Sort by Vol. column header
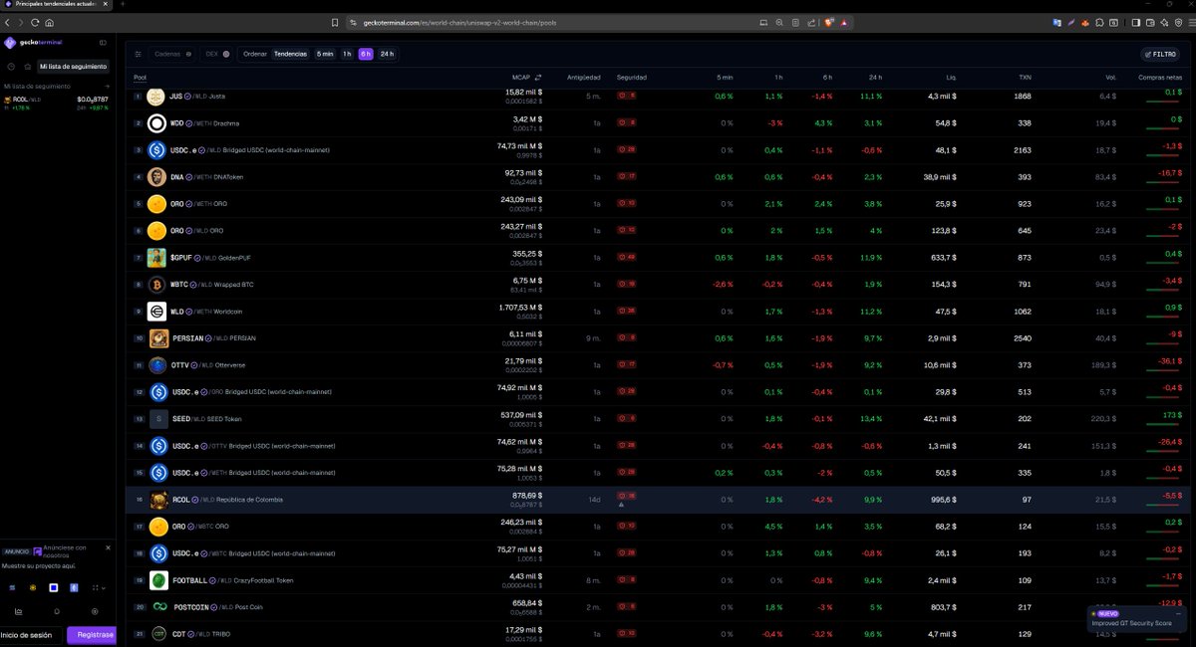This screenshot has height=647, width=1196. [1110, 77]
